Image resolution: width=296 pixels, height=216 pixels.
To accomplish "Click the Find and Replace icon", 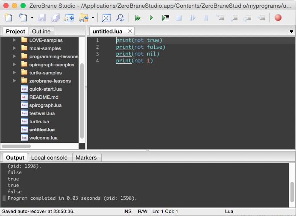I will pos(120,18).
